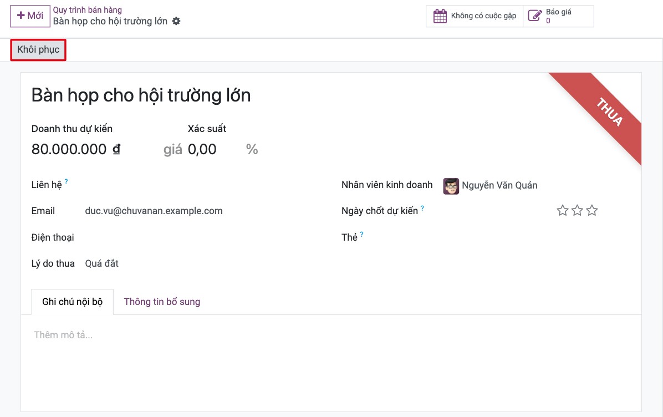Click the plus icon on the Mới button
663x417 pixels.
point(21,15)
